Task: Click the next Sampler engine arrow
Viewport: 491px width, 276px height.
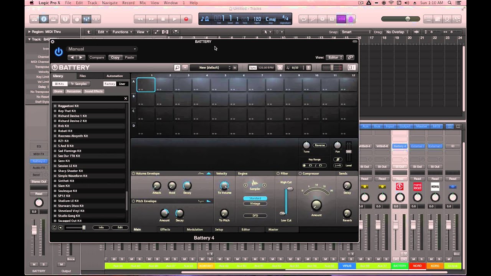Action: click(264, 185)
